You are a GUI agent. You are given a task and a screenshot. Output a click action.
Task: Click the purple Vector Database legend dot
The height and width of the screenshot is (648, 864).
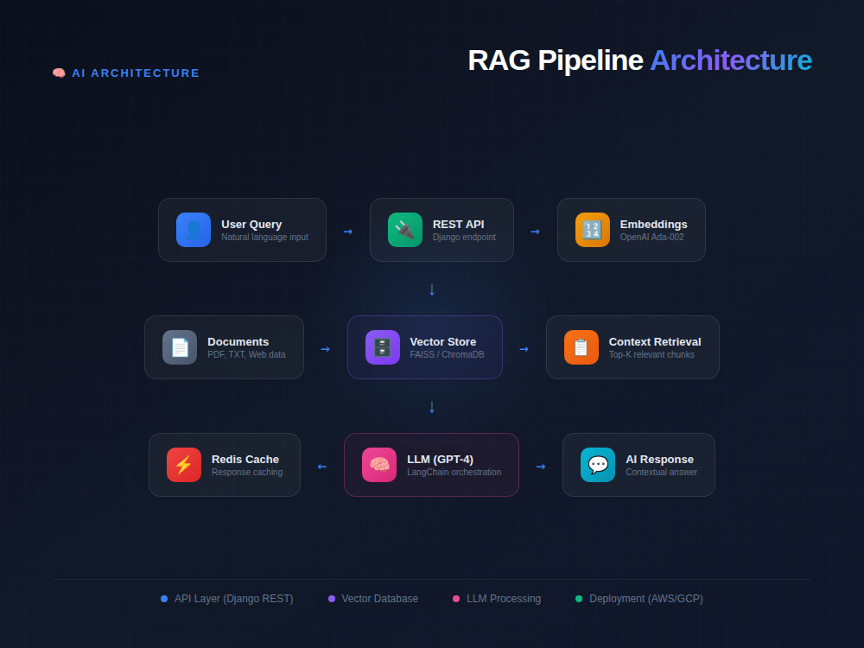pyautogui.click(x=332, y=599)
